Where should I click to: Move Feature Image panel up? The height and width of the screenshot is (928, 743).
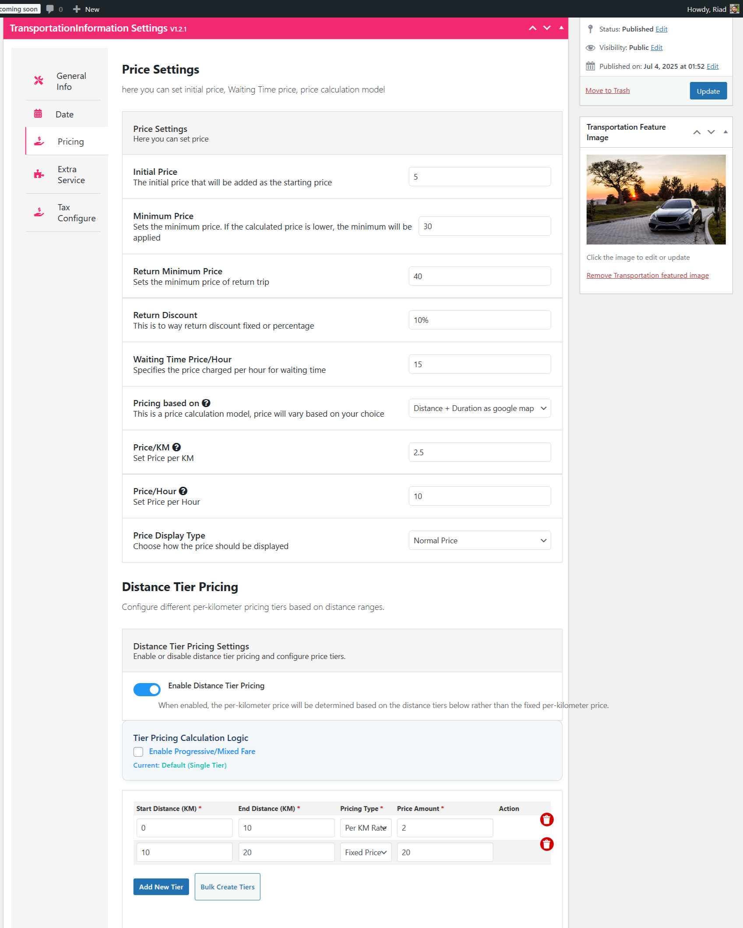pos(697,132)
